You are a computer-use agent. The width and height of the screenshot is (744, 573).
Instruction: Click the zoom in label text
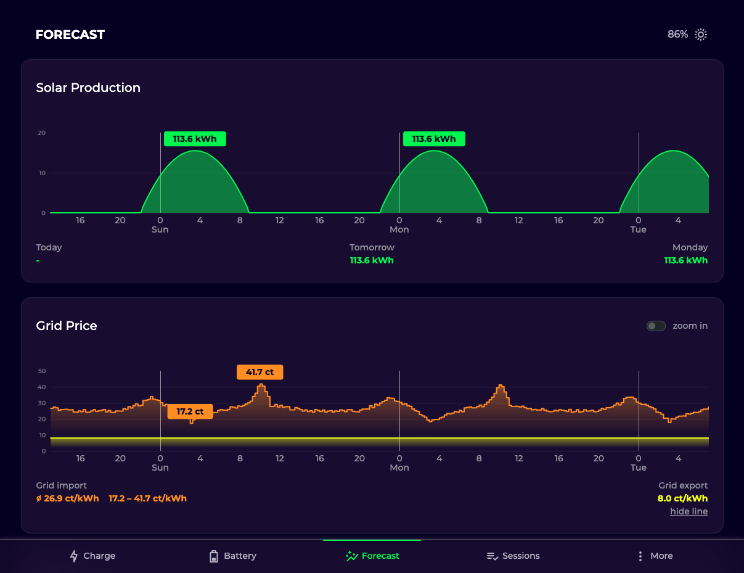click(690, 326)
